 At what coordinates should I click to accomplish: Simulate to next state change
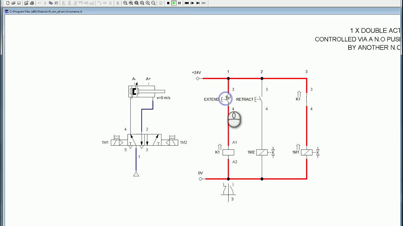click(198, 3)
